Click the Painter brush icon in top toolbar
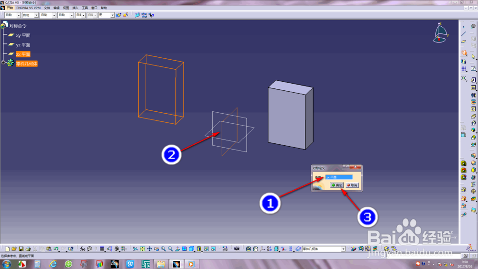The width and height of the screenshot is (478, 269). [x=118, y=15]
